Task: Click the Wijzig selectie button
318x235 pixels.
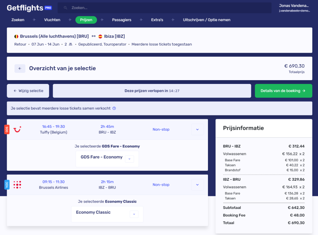Action: (x=28, y=91)
